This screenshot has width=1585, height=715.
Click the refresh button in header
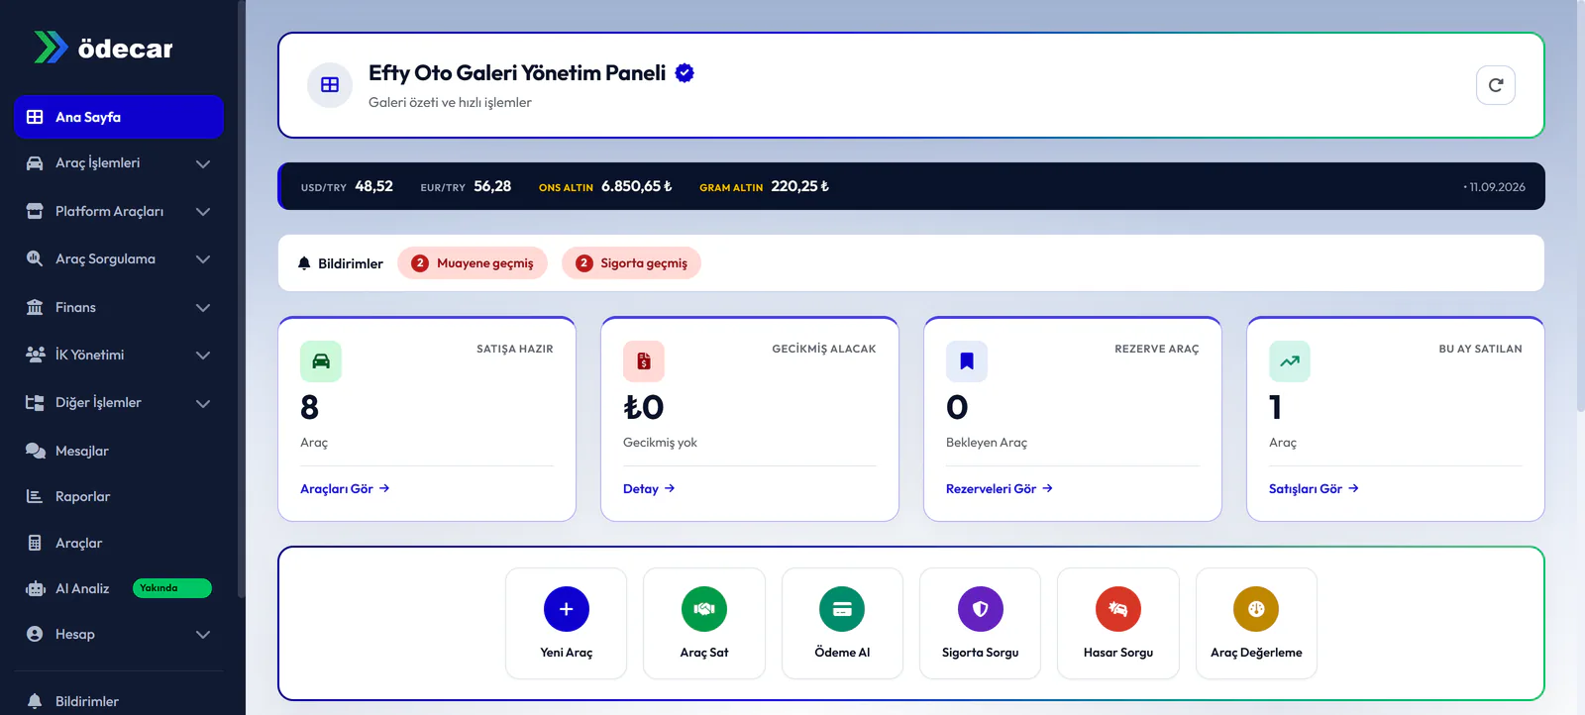click(1496, 85)
